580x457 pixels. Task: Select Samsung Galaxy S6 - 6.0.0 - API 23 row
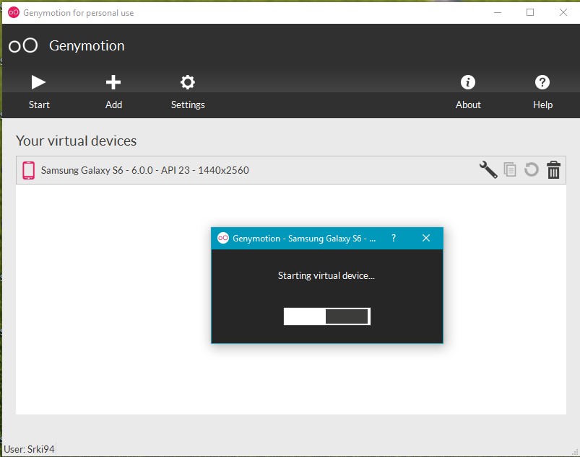pyautogui.click(x=291, y=170)
